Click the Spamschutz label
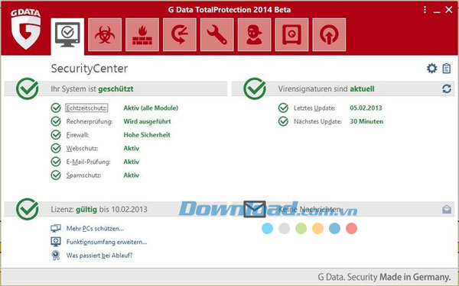459x286 pixels. click(83, 175)
